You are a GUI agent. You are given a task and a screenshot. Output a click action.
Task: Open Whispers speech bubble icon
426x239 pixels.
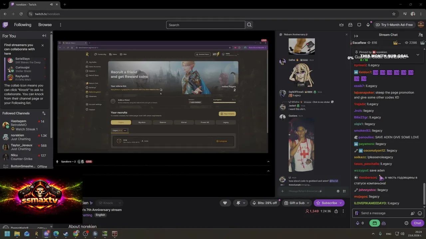point(359,25)
